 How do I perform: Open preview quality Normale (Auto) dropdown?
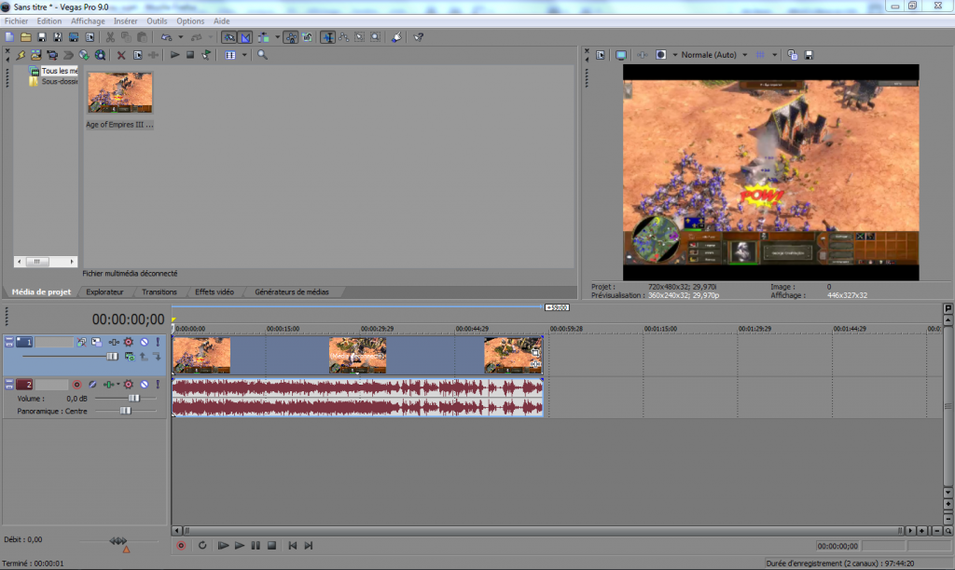[713, 55]
